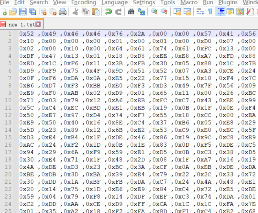Click value 0x64 on line 3
The image size is (258, 213).
pyautogui.click(x=115, y=48)
